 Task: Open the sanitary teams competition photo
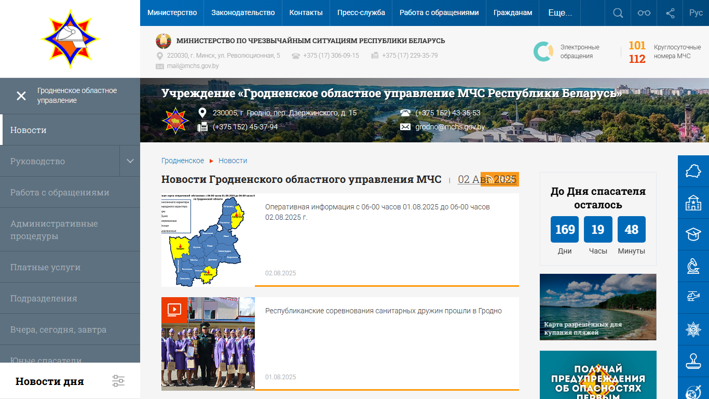point(208,344)
